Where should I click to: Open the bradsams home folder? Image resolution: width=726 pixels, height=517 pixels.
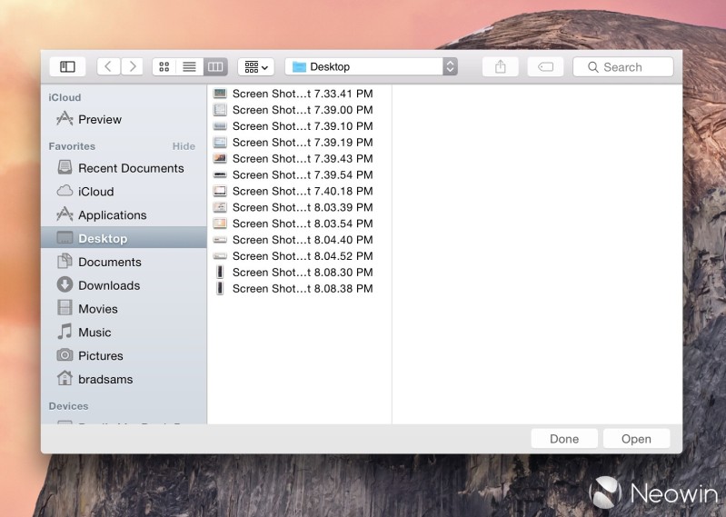pyautogui.click(x=104, y=379)
